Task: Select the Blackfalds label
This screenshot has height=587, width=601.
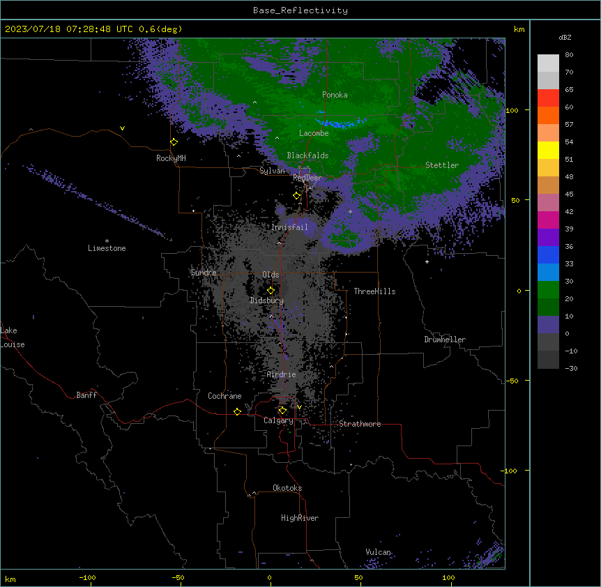Action: 307,155
